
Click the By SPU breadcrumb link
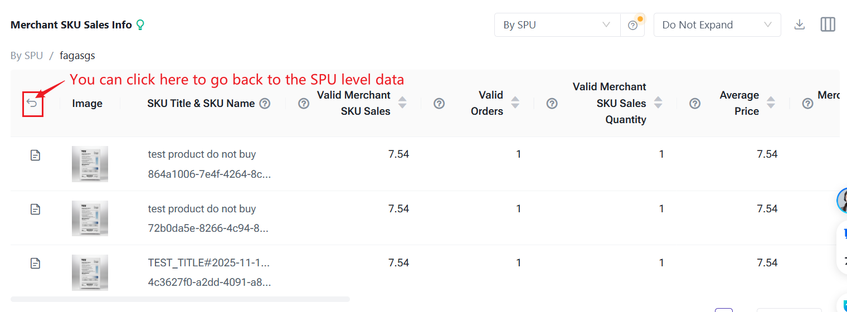click(26, 56)
